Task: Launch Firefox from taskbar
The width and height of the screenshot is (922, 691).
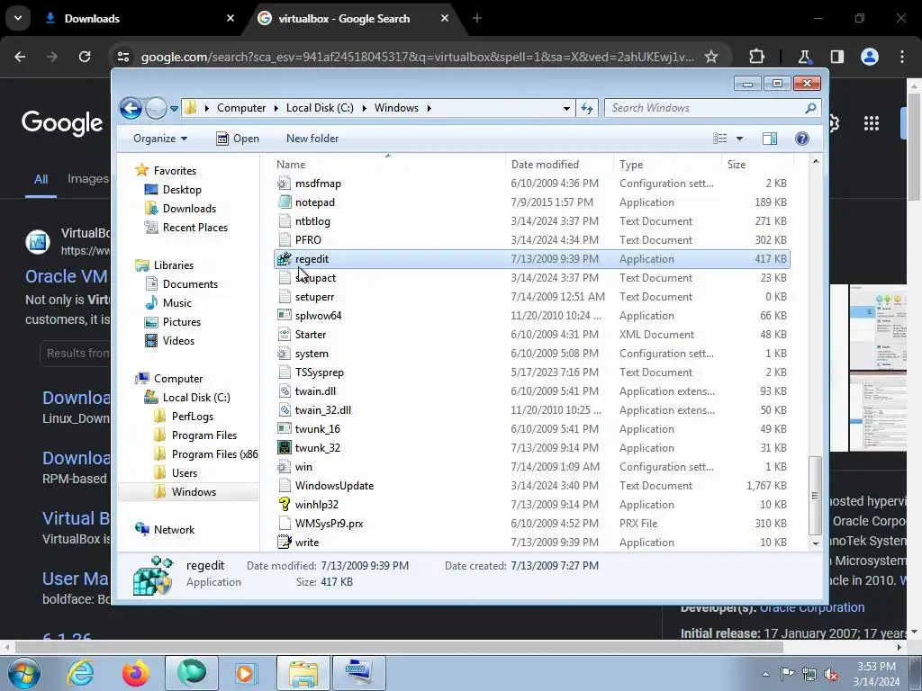Action: coord(136,673)
